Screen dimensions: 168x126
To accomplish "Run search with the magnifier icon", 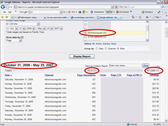I will [163, 7].
